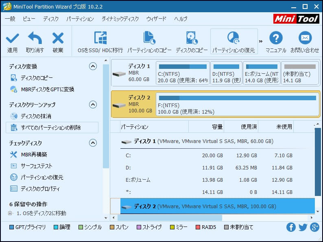Expand pending operation OSをディスク2に移動
This screenshot has height=242, width=323.
pos(10,213)
